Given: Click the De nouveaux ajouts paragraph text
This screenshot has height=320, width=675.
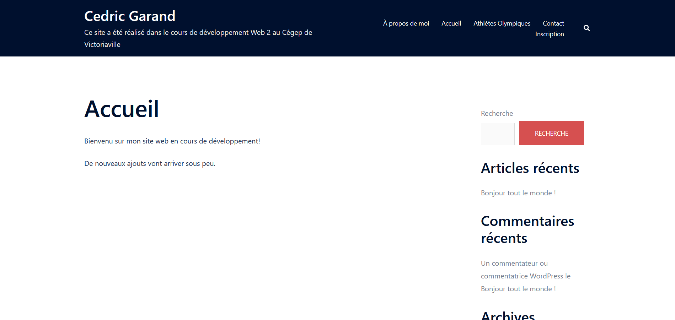Looking at the screenshot, I should click(x=150, y=163).
